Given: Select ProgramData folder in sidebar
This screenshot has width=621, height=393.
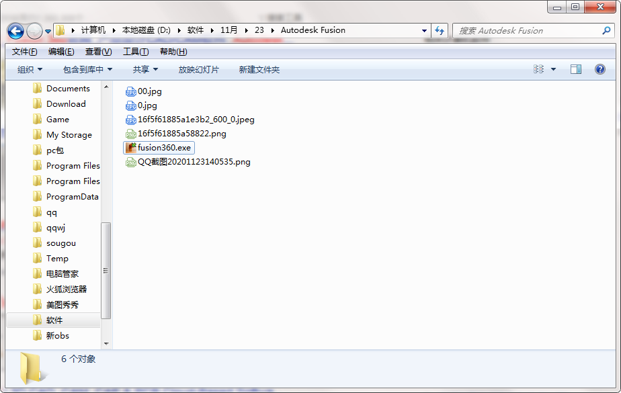Looking at the screenshot, I should (x=65, y=197).
